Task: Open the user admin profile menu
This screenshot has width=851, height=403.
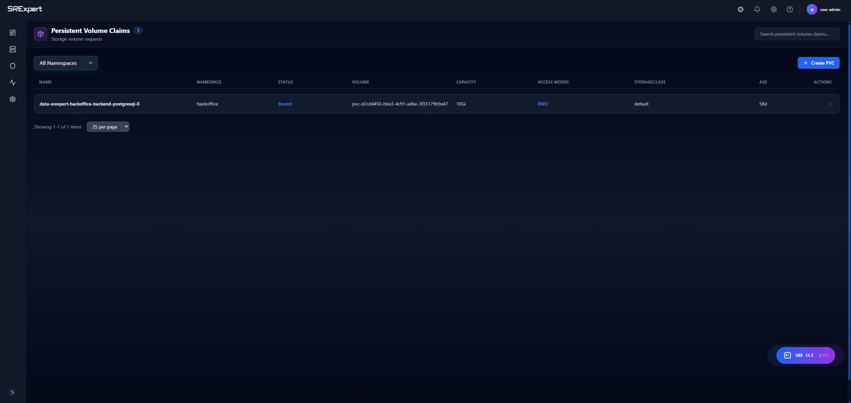Action: (x=824, y=9)
